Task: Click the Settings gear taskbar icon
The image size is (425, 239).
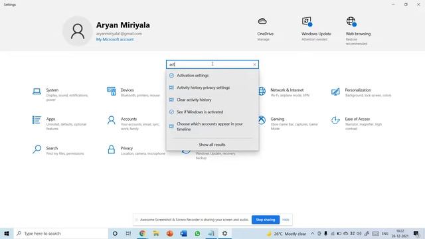Action: pyautogui.click(x=224, y=233)
